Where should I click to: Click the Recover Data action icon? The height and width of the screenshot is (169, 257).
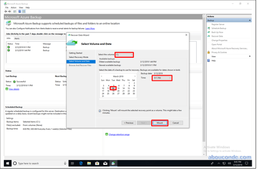coord(209,36)
